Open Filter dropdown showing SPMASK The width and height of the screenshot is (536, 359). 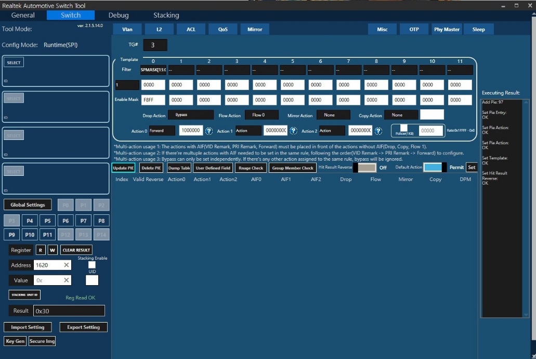point(153,70)
